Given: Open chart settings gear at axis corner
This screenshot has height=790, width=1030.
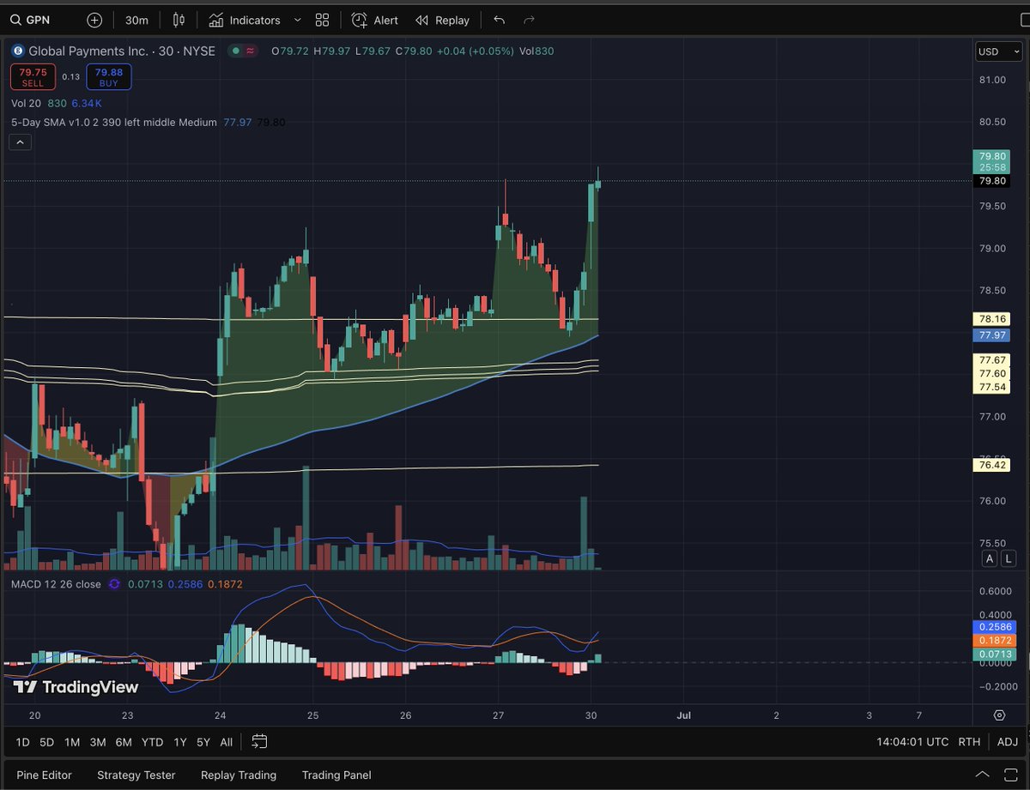Looking at the screenshot, I should pyautogui.click(x=999, y=715).
